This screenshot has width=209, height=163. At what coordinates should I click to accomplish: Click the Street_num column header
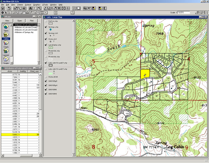point(34,71)
